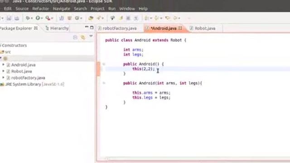The height and width of the screenshot is (163, 290).
Task: Click the 'this.arms = arms;' line
Action: [151, 93]
